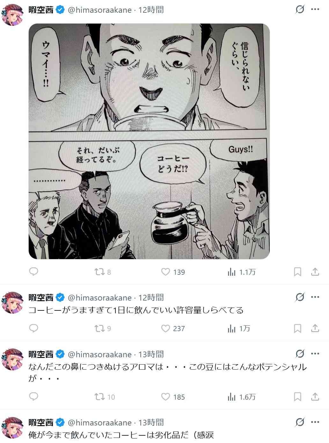329x443 pixels.
Task: Open @himasoraakane handle on the top post
Action: (100, 10)
